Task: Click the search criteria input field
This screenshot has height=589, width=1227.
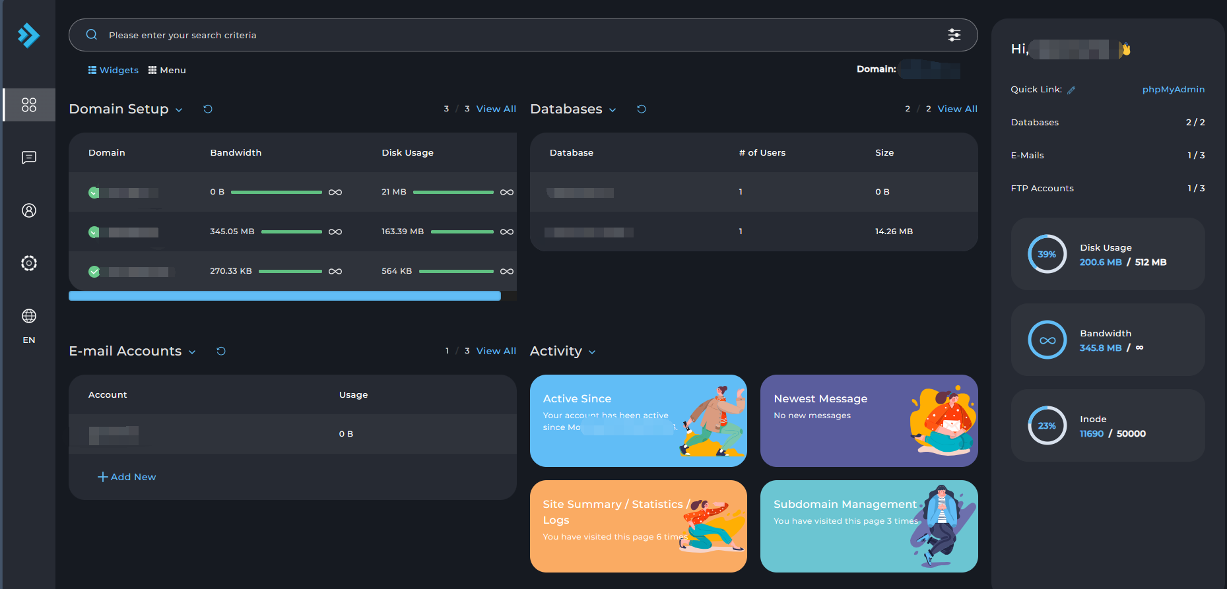Action: pos(515,35)
